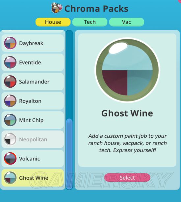Choose the Eventide pack label
Screen dimensions: 181x202
click(x=30, y=62)
